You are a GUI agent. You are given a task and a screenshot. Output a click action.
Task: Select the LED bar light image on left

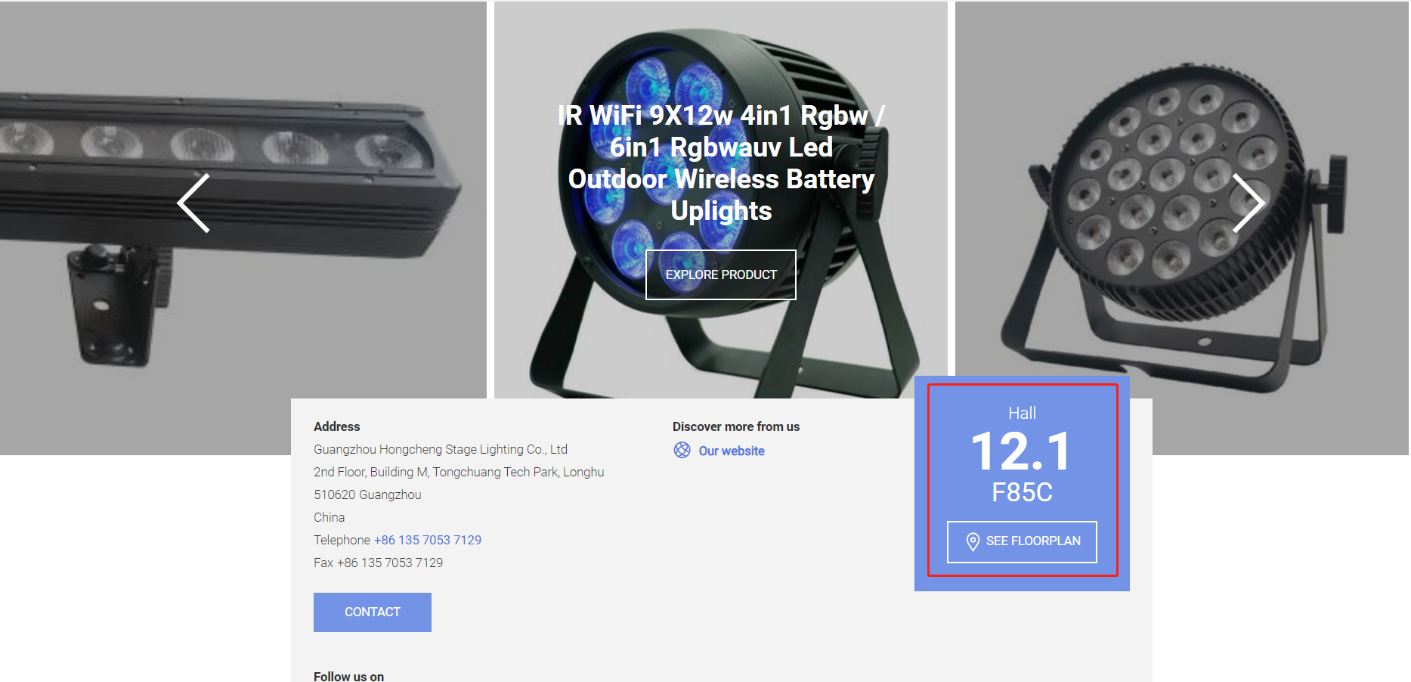coord(243,227)
